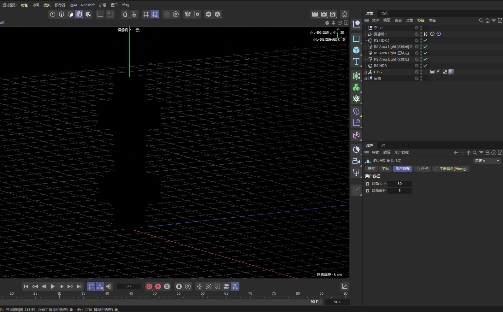Click the target tag on 摄像机.2
The height and width of the screenshot is (312, 503).
[439, 34]
